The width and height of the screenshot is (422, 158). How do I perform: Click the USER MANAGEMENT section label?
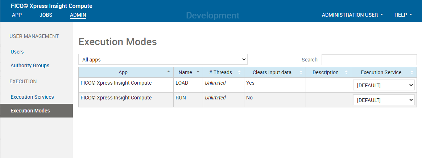[34, 36]
